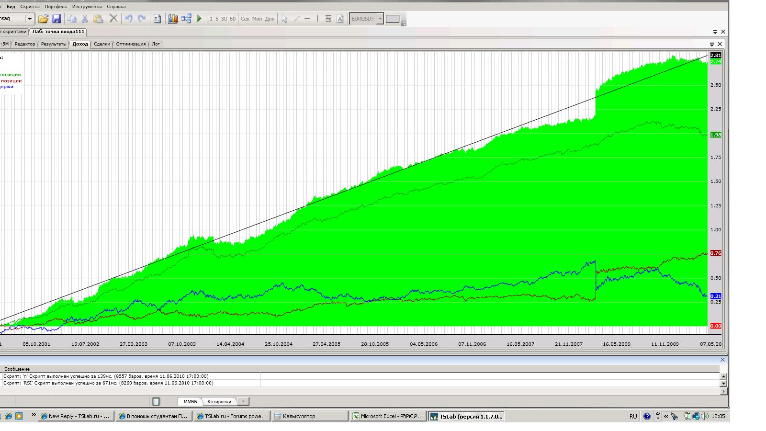766x431 pixels.
Task: Select the arrow cursor tool
Action: click(284, 19)
